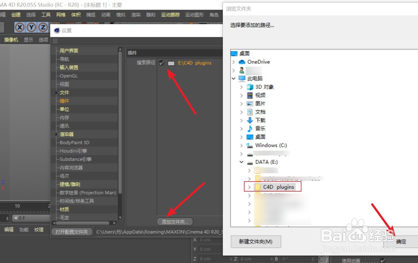Viewport: 418px width, 263px height.
Task: Toggle the Z axis lock icon
Action: click(43, 27)
